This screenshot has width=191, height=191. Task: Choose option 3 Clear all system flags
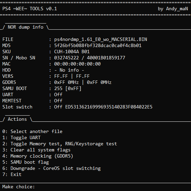tap(36, 150)
